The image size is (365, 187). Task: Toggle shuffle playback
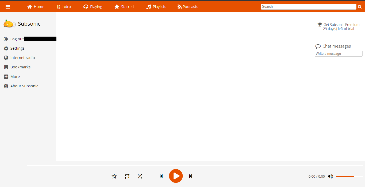140,176
